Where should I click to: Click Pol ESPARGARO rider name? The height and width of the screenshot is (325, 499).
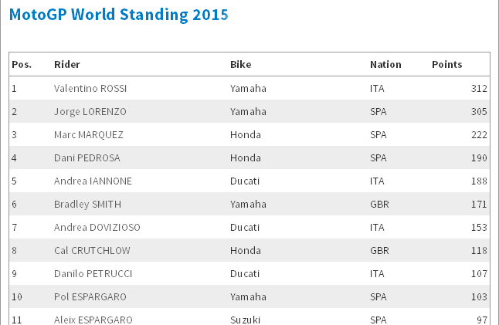(90, 297)
